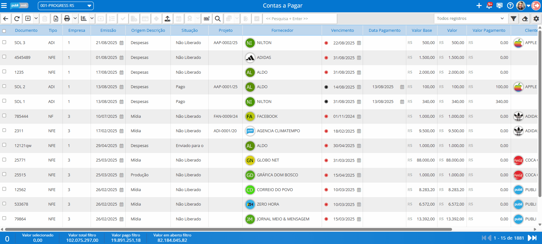Select the checkbox for document 785444
The height and width of the screenshot is (244, 542).
tap(4, 116)
